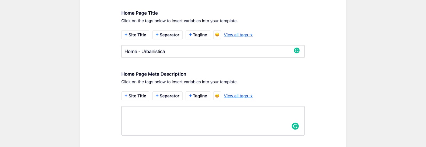The image size is (426, 147).
Task: Click Grammarly icon in title field
Action: click(297, 51)
